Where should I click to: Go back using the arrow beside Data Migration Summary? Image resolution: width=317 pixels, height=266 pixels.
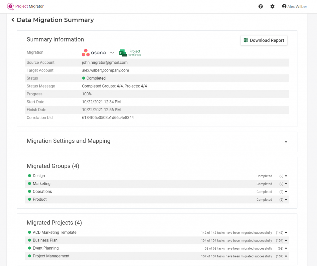click(13, 20)
